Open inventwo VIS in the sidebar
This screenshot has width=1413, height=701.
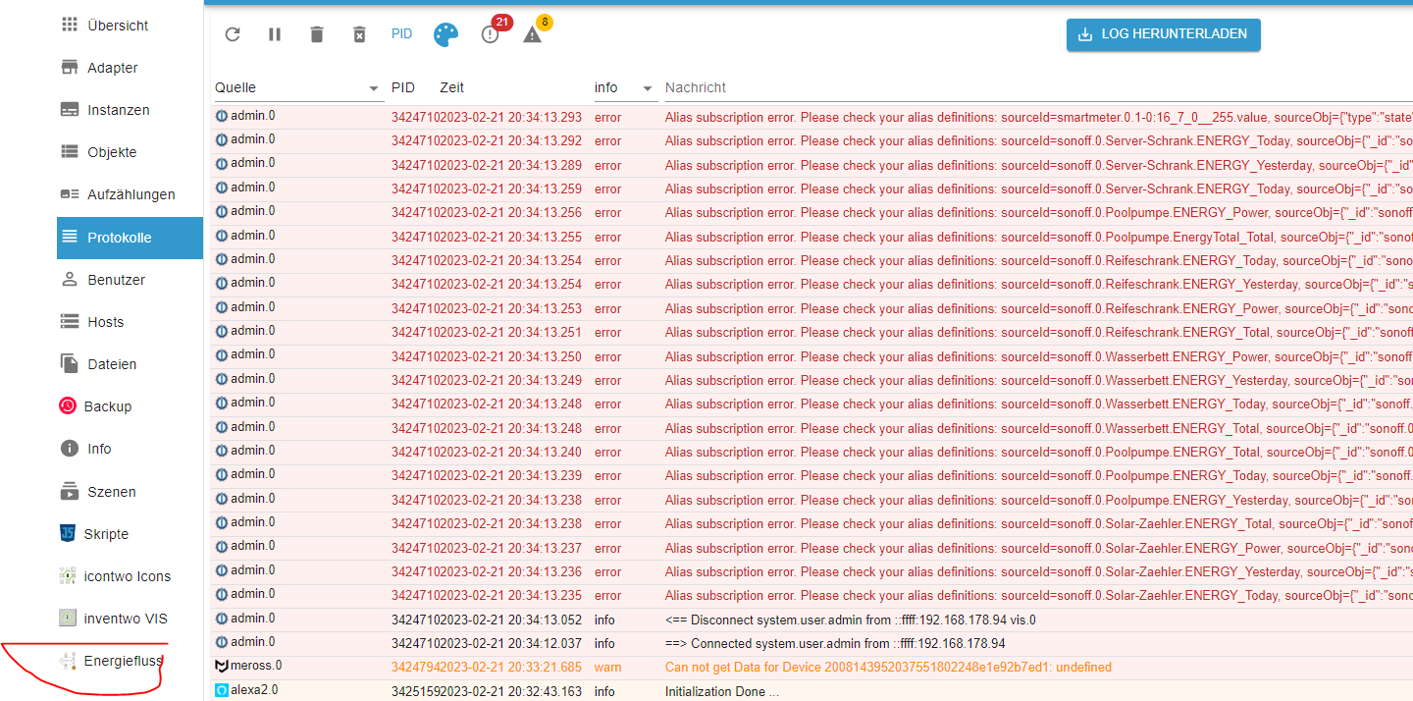click(x=130, y=619)
